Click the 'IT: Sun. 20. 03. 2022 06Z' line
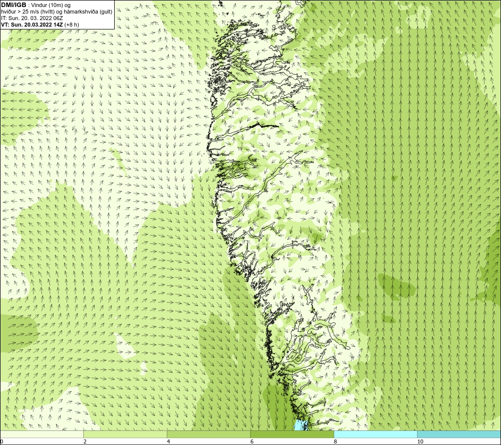501x445 pixels. pyautogui.click(x=32, y=18)
